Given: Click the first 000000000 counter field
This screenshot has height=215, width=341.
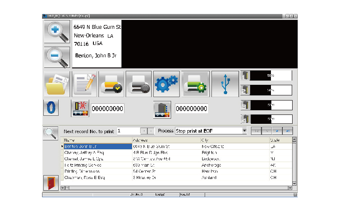Looking at the screenshot, I should 107,109.
